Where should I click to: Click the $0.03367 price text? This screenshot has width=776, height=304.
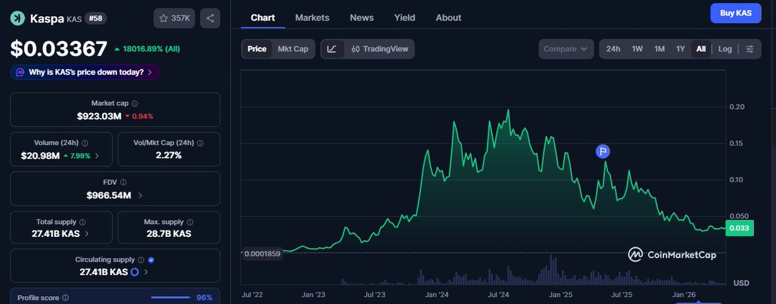point(59,49)
